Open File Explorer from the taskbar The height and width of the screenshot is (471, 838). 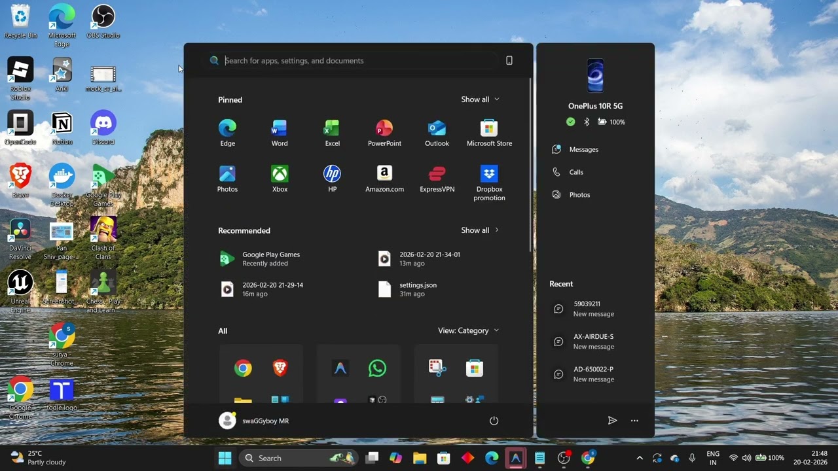[x=420, y=458]
